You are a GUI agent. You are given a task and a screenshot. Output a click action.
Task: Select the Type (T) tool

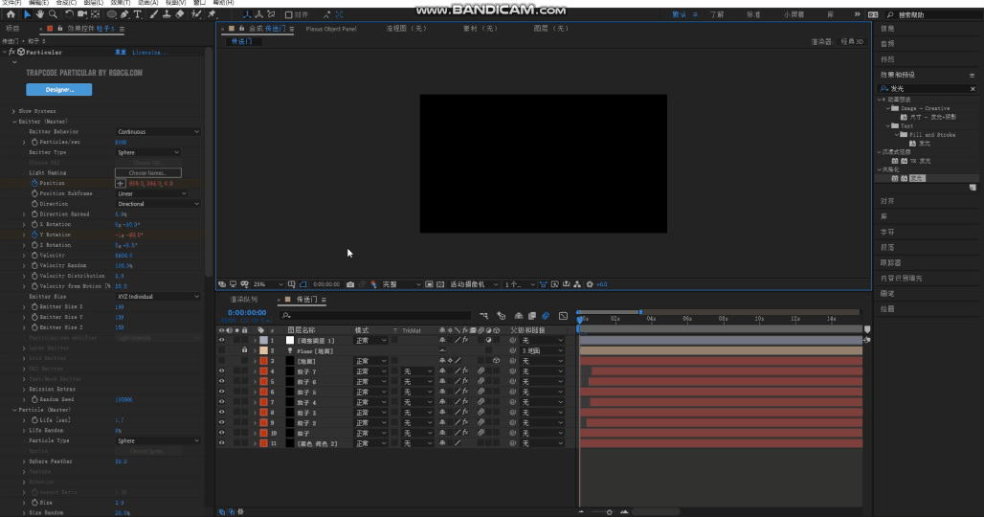(139, 14)
